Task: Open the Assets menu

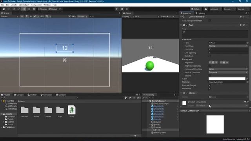Action: tap(14, 5)
